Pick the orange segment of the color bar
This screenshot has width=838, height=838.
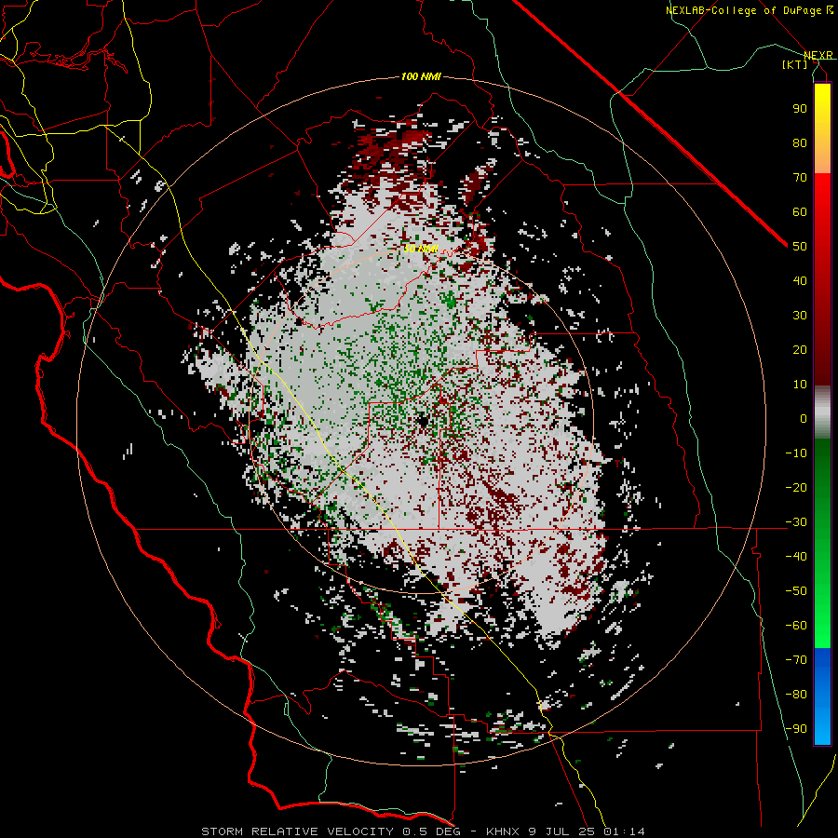(822, 156)
